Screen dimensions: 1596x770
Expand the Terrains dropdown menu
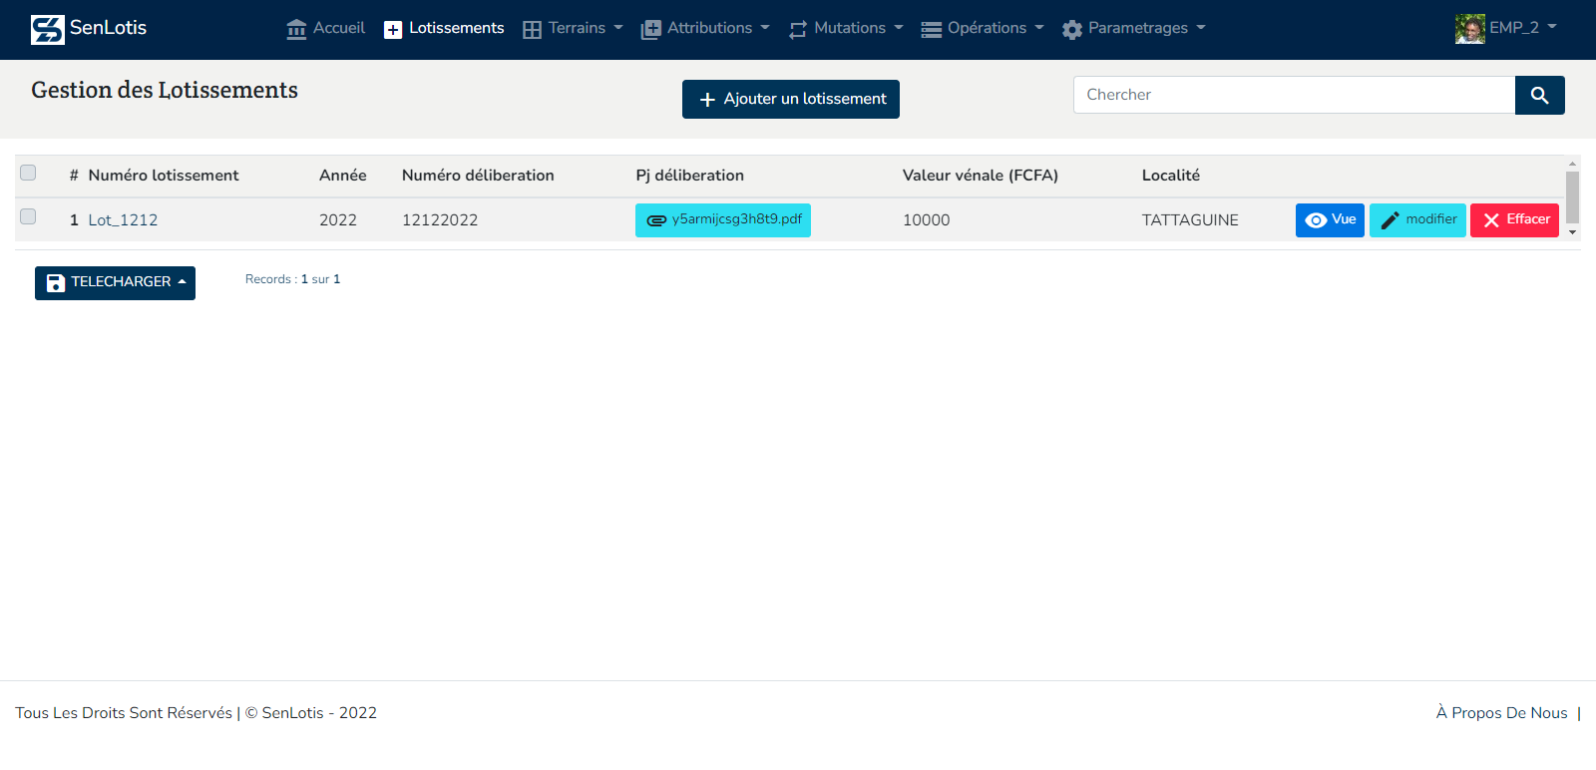point(574,29)
